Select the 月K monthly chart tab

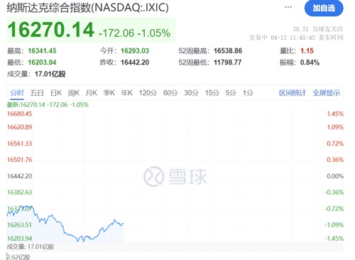(x=92, y=93)
